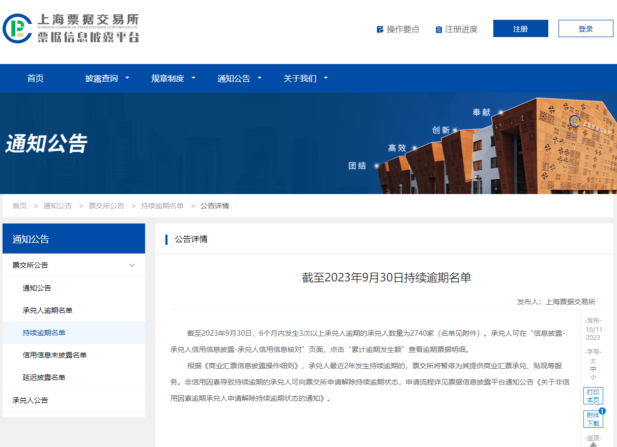
Task: Collapse the 票交所公告 sidebar section
Action: click(x=132, y=265)
